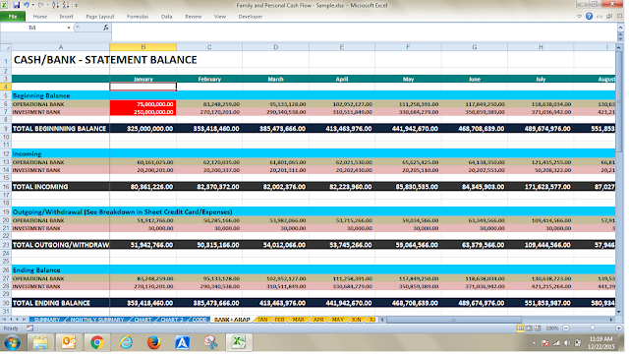Click the CASH/BANK - STATEMENT BALANCE title cell
The width and height of the screenshot is (629, 357).
105,60
